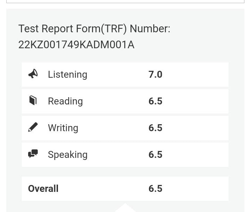Click blank area of the Listening row

[195, 75]
